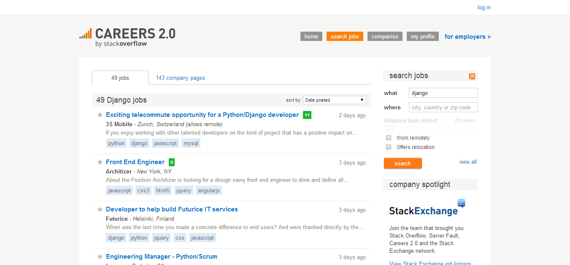Open the Exciting telecommute opportunity job title
570x265 pixels.
coord(202,115)
